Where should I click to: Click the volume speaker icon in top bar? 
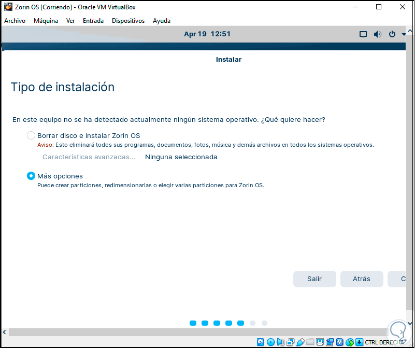tap(377, 34)
